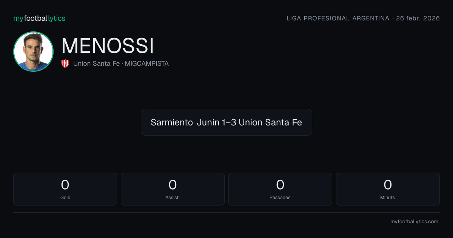Click the MIGCAMPISTA position label
453x238 pixels.
146,63
